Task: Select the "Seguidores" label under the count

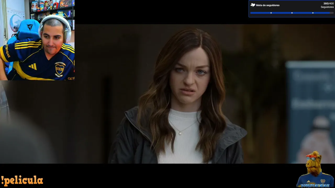Action: (327, 7)
